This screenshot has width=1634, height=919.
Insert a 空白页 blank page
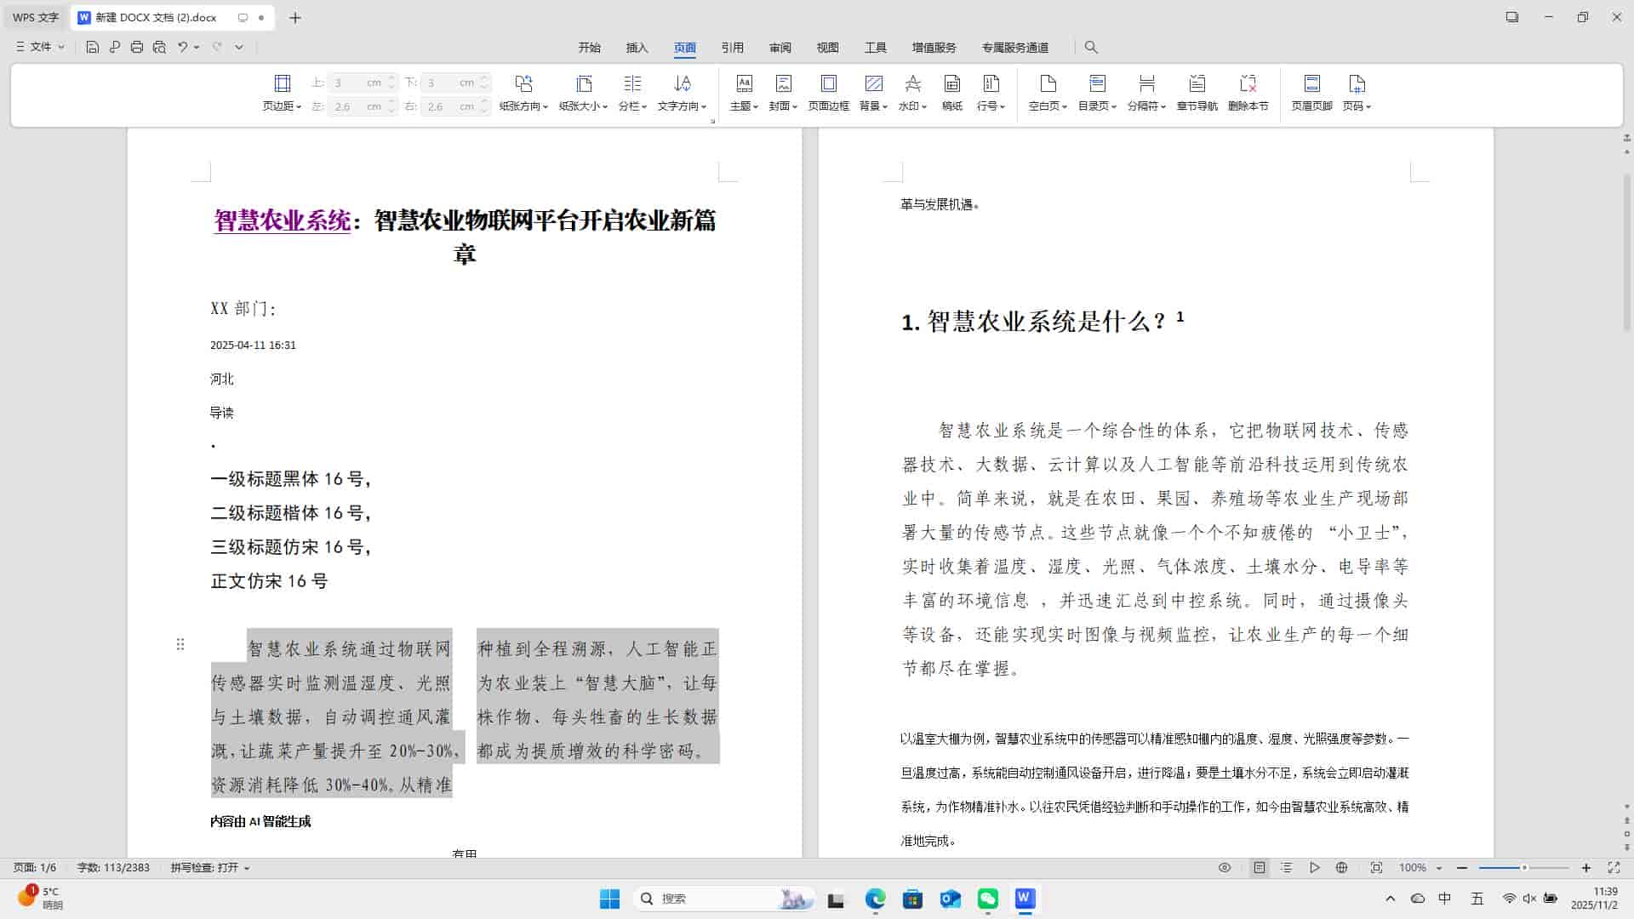(x=1048, y=93)
